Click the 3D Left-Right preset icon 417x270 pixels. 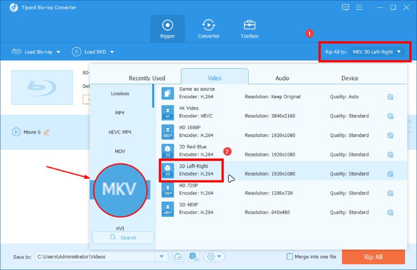[168, 171]
